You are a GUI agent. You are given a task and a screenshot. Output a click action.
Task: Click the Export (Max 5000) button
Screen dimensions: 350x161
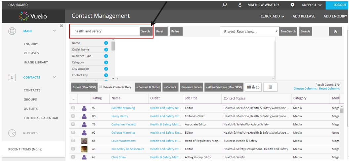pyautogui.click(x=84, y=87)
